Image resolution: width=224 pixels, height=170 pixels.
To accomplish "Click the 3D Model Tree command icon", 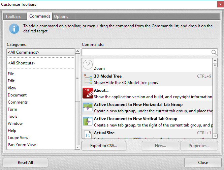I will 88,79.
